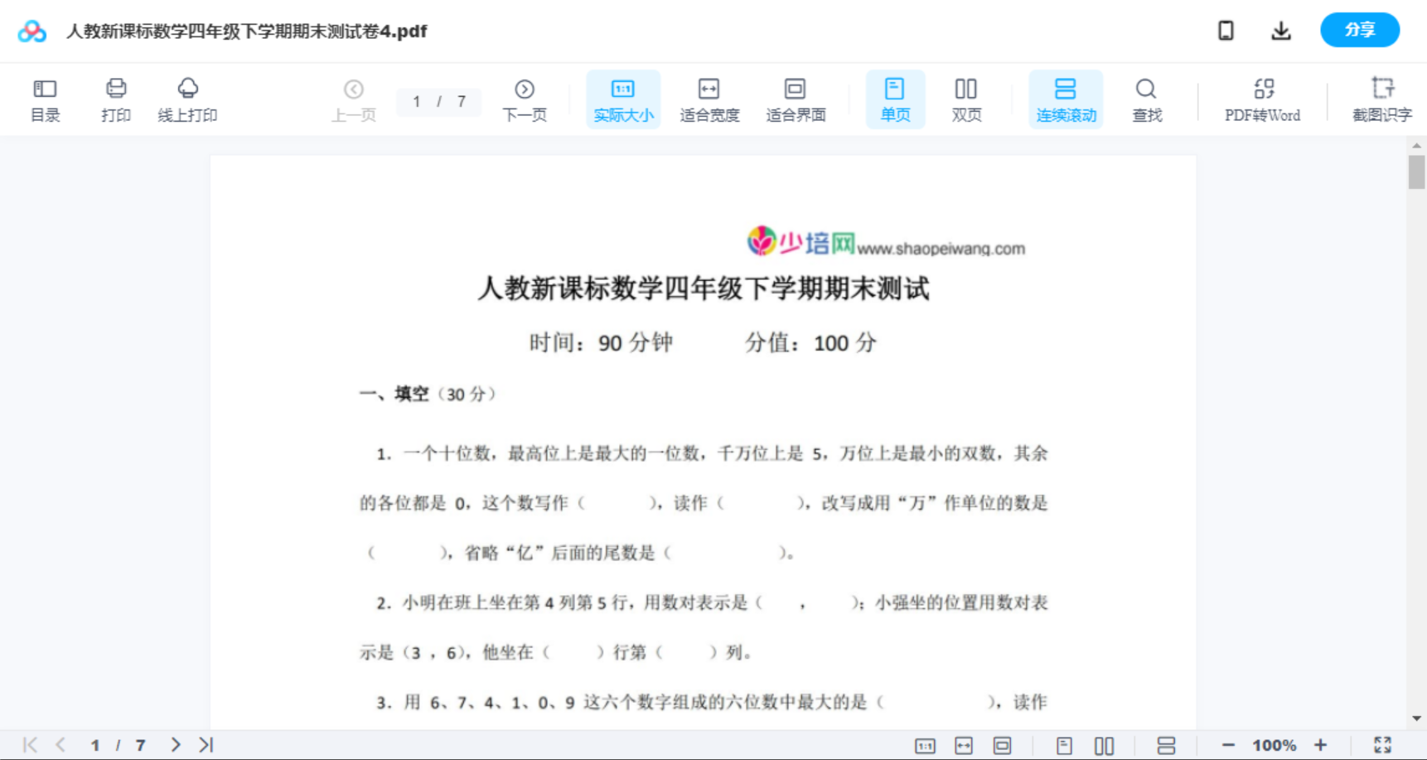Open PDF转Word conversion tool
Screen dimensions: 1427x760
1261,99
